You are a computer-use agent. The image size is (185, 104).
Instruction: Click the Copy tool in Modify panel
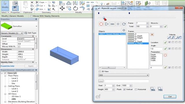point(69,8)
